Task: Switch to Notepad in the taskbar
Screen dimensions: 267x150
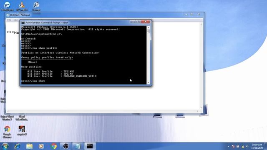Action: tap(78, 146)
